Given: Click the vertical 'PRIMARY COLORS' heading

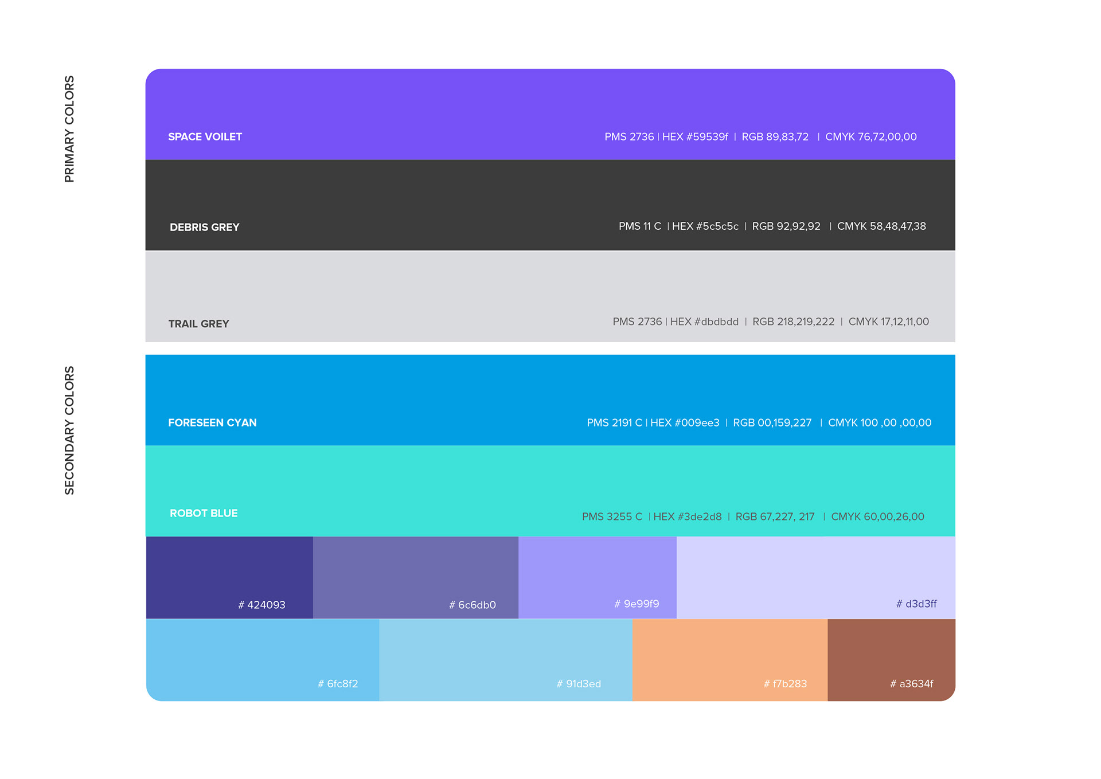Looking at the screenshot, I should click(x=69, y=129).
